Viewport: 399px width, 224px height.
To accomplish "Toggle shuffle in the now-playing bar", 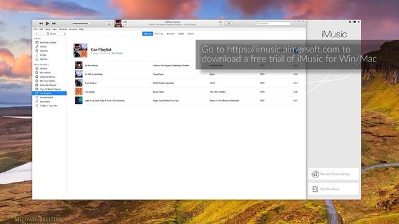I will (x=125, y=22).
